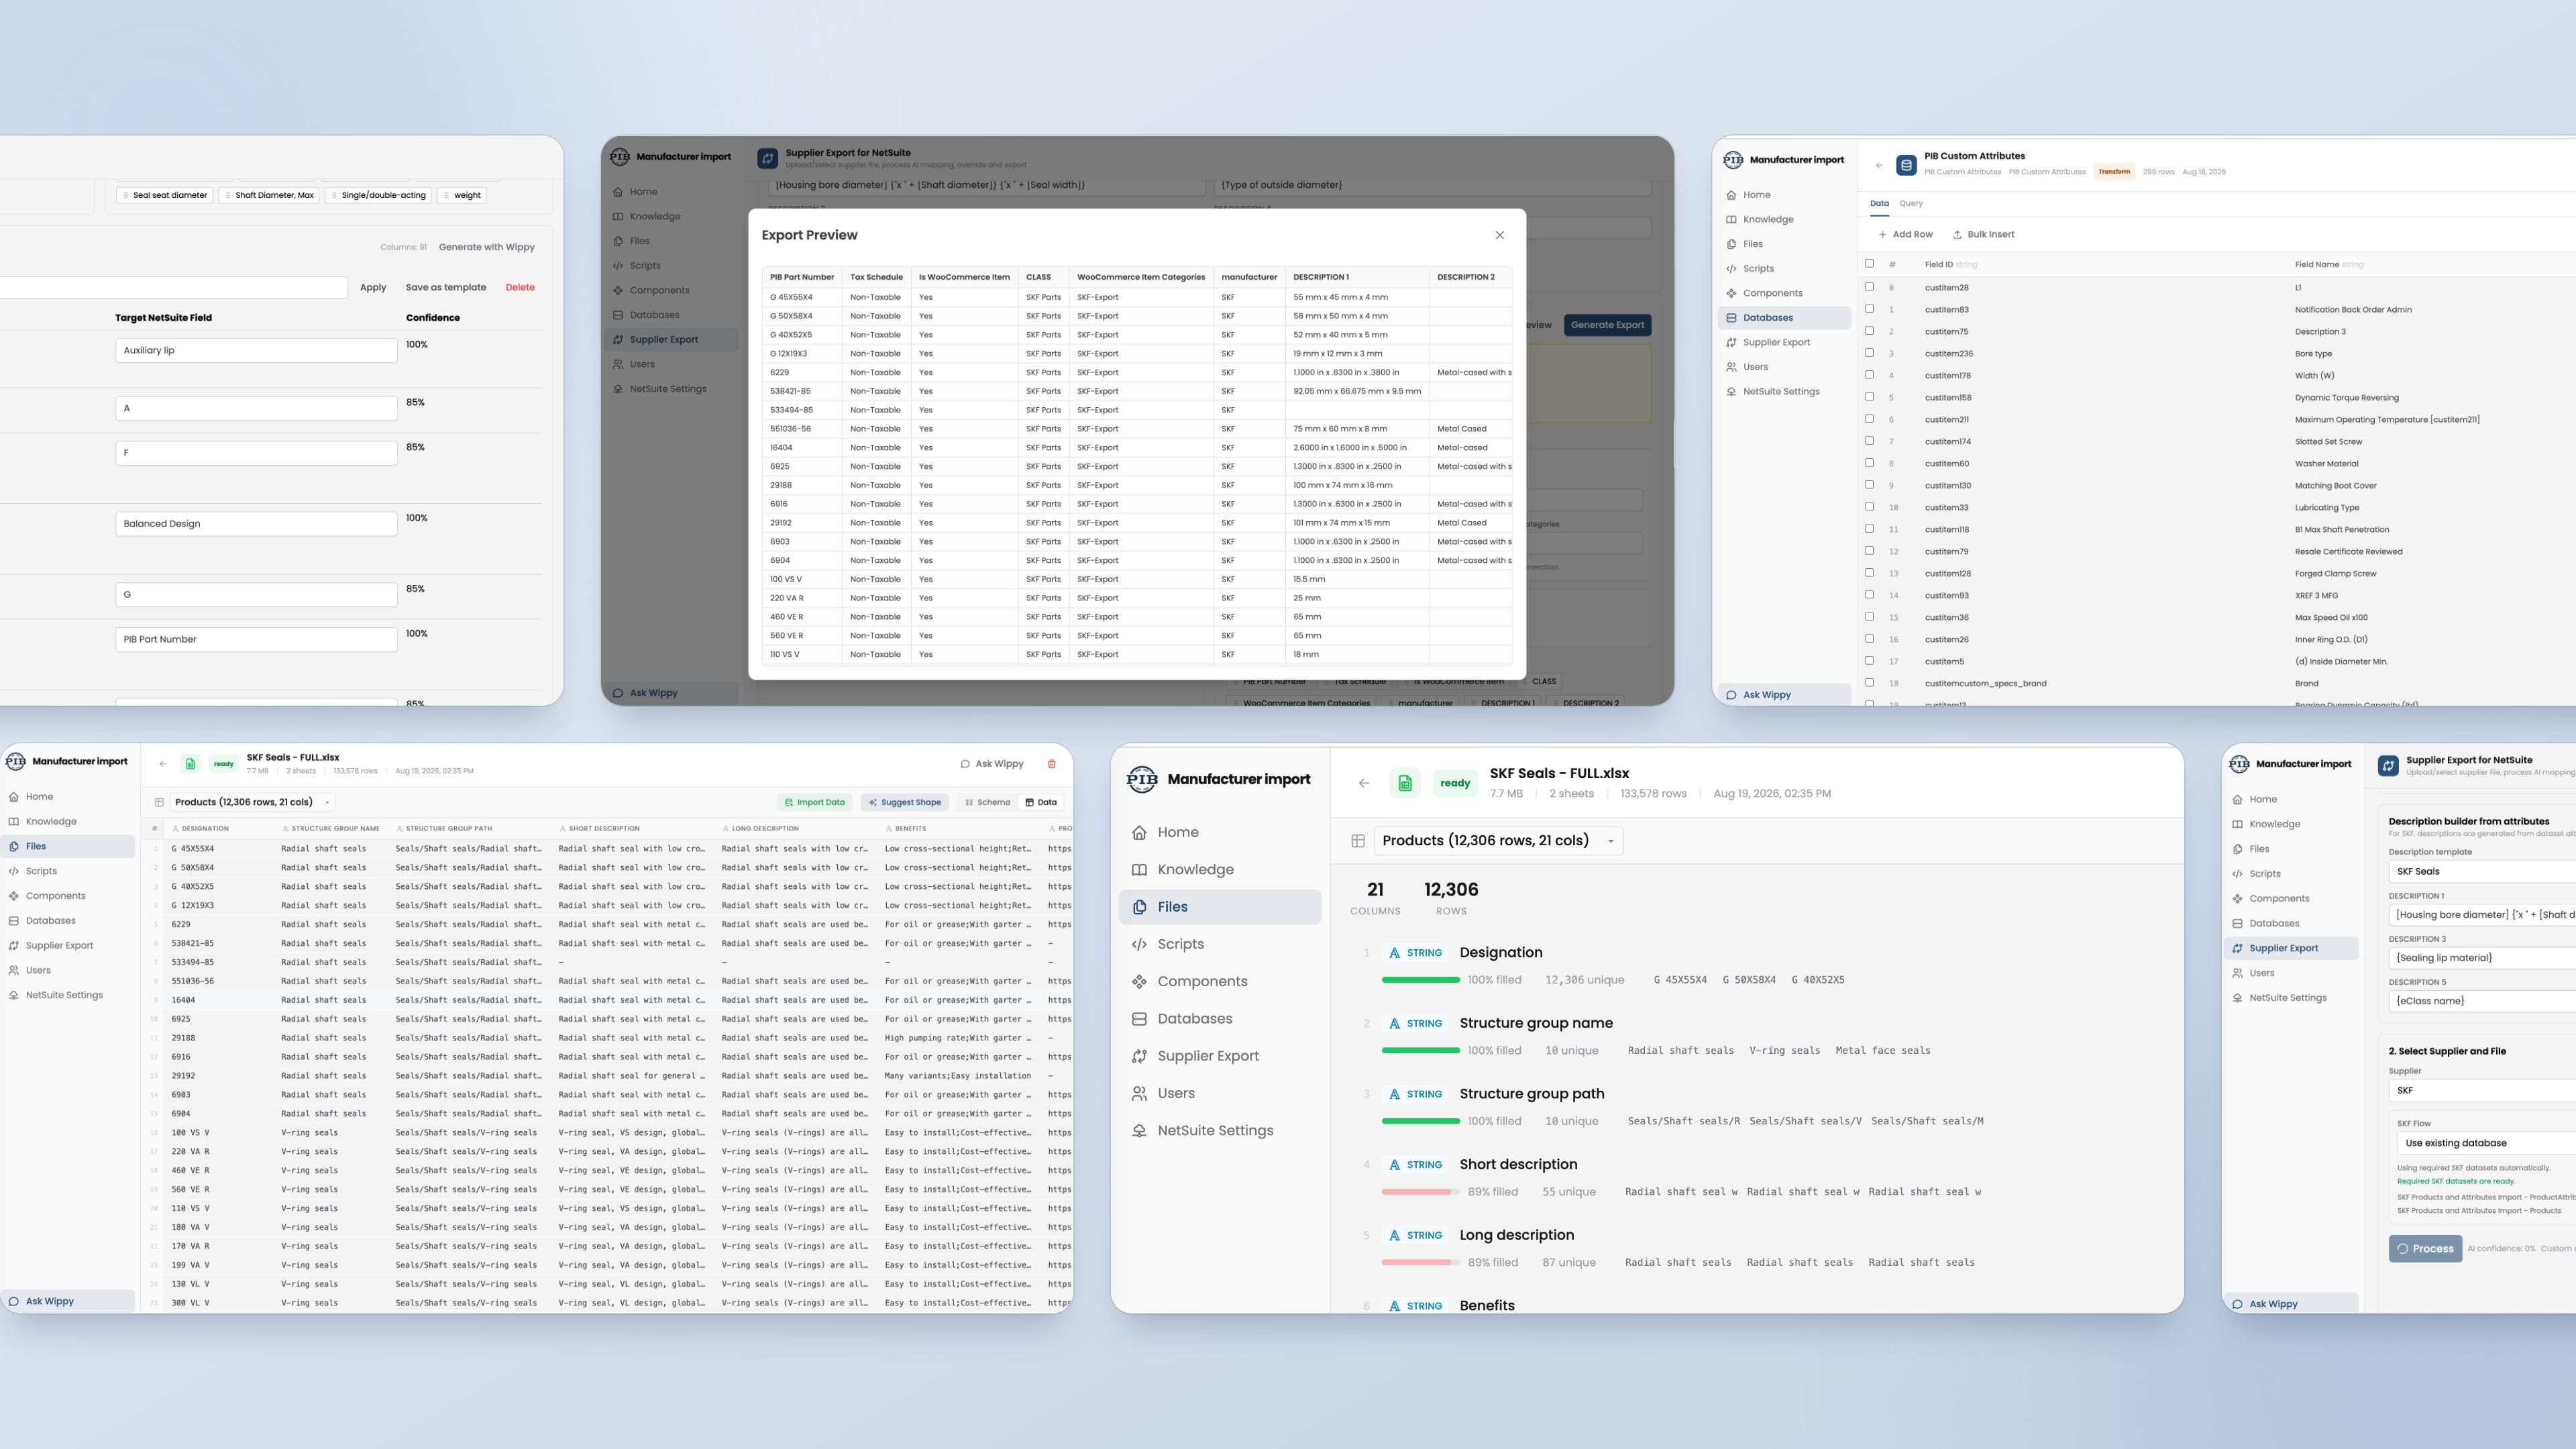
Task: Go back using arrow in SKF Seals data table window
Action: pyautogui.click(x=163, y=764)
